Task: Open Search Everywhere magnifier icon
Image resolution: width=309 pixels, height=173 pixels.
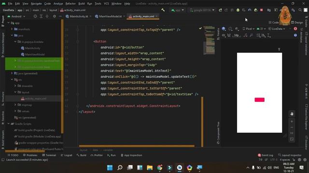Action: click(300, 10)
